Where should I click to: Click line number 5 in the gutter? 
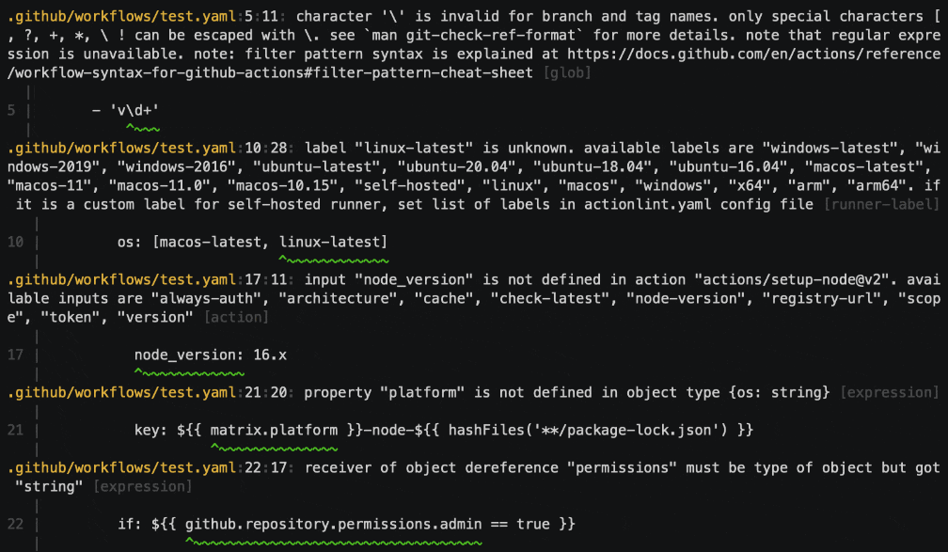pos(9,110)
